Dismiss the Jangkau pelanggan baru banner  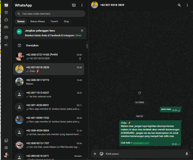(x=82, y=31)
